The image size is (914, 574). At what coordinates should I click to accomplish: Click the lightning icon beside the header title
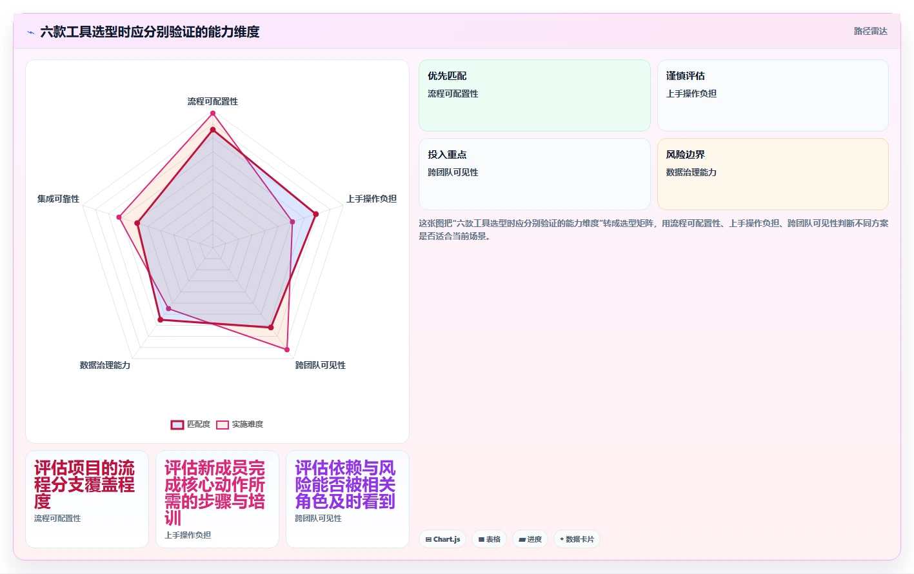[30, 32]
